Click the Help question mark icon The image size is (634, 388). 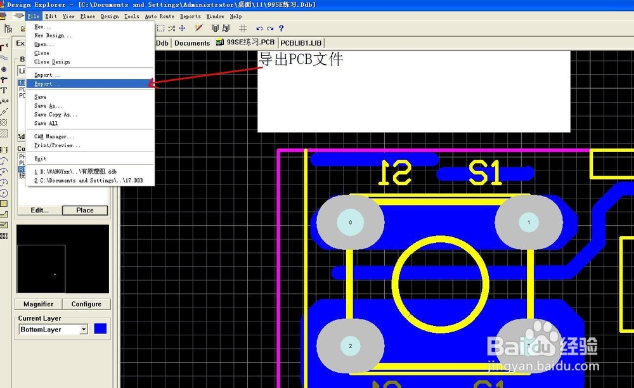[281, 29]
